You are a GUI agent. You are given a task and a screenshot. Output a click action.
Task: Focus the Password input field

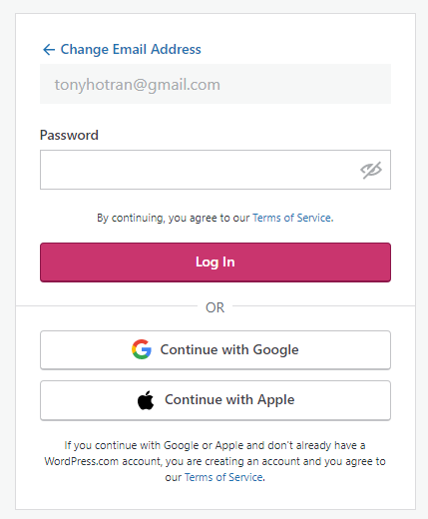[x=215, y=170]
